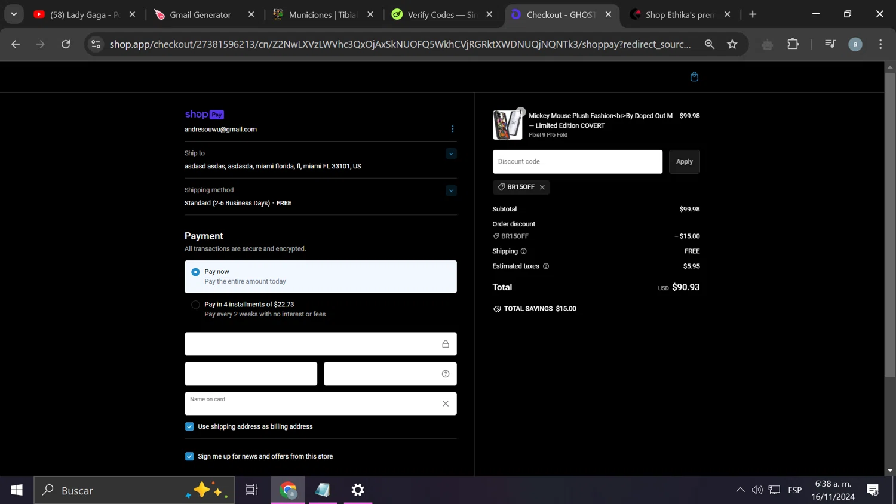Click the security code help icon
Image resolution: width=896 pixels, height=504 pixels.
click(446, 374)
